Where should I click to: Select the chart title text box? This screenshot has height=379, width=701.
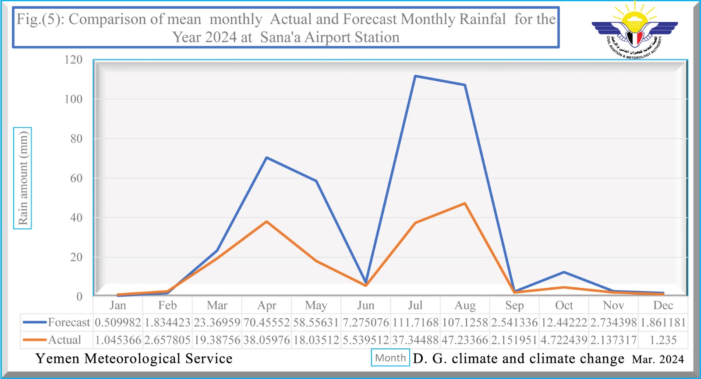tap(286, 28)
